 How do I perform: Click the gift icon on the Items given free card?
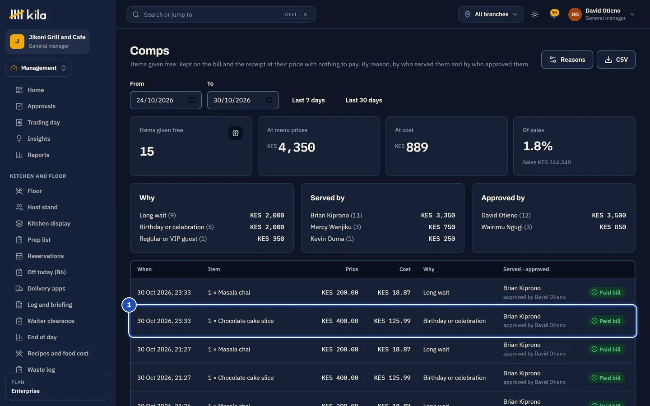(x=236, y=133)
